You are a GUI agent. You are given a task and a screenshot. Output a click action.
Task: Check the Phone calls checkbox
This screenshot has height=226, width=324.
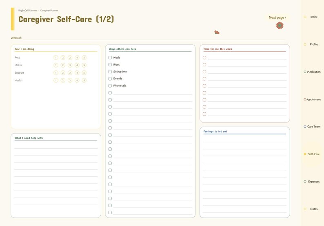point(110,86)
